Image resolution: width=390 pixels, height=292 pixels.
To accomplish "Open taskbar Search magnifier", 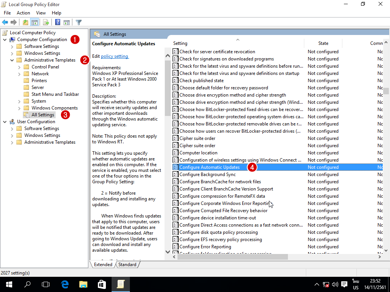I will coord(27,284).
